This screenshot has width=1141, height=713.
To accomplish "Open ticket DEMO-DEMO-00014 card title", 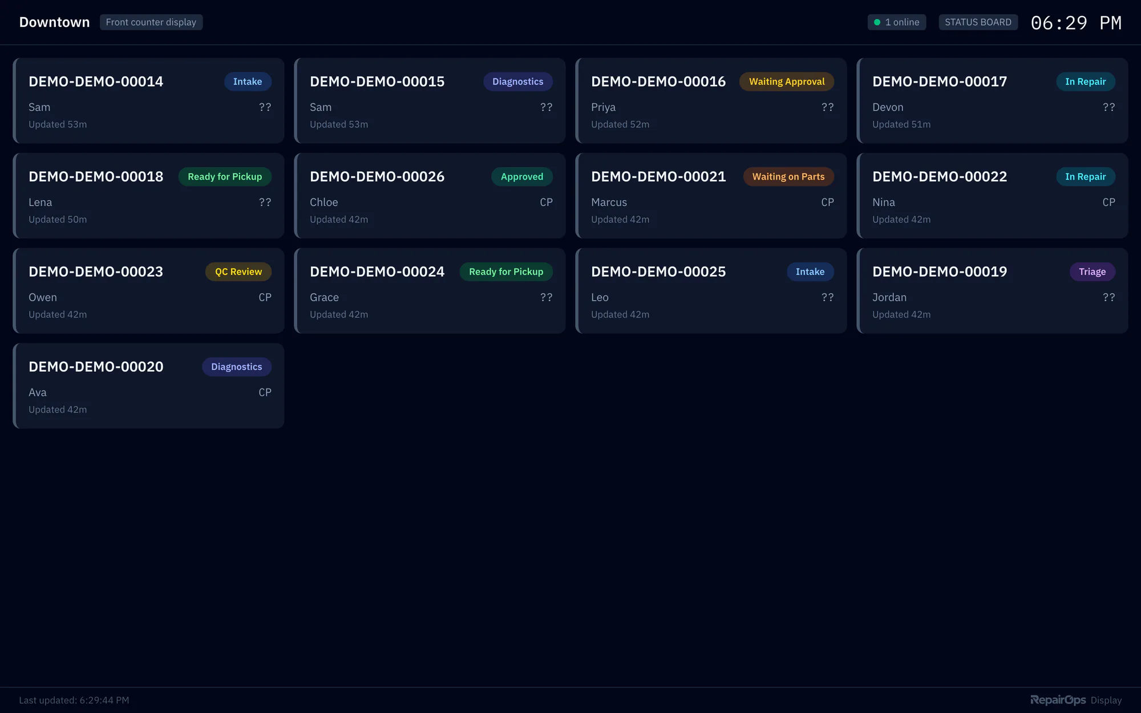I will click(96, 82).
